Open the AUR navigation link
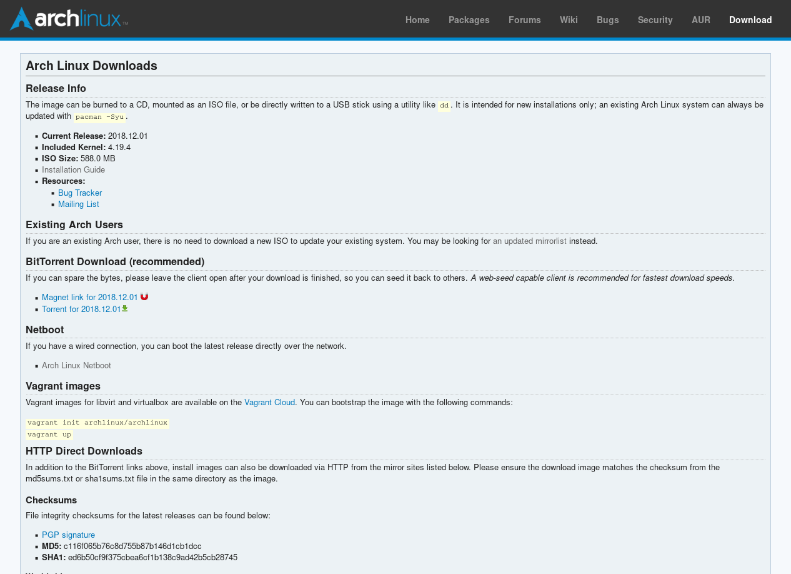Screen dimensions: 791x574 700,20
